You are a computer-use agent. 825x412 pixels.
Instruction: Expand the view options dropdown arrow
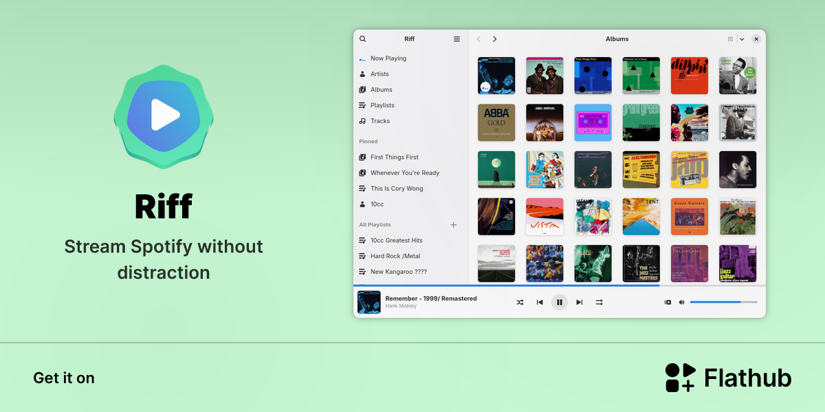point(742,39)
